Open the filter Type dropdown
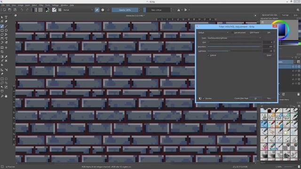 click(x=234, y=38)
